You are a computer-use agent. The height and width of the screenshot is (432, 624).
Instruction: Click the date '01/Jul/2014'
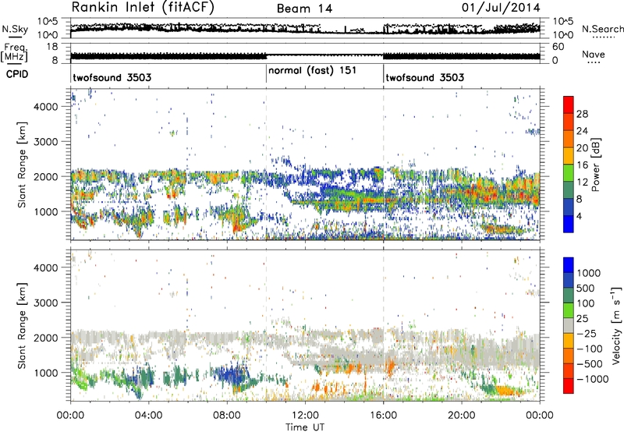(501, 8)
